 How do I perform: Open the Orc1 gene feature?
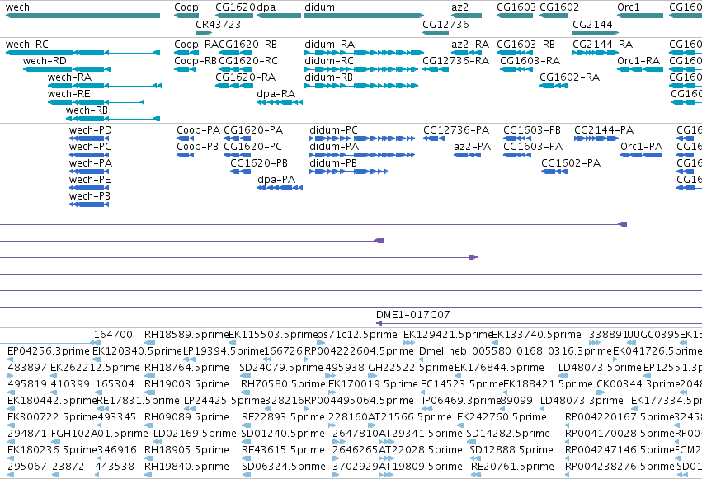[x=640, y=16]
